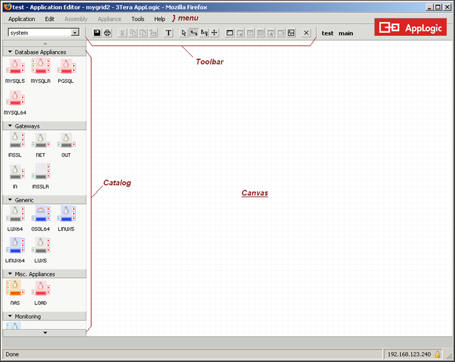Viewport: 455px width, 362px height.
Task: Click the 'main' breadcrumb label
Action: click(x=346, y=33)
